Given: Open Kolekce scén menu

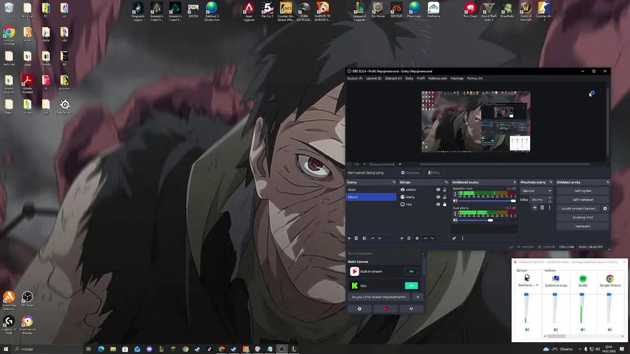Looking at the screenshot, I should click(x=438, y=78).
